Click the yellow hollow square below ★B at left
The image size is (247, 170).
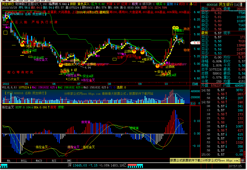tap(5, 32)
